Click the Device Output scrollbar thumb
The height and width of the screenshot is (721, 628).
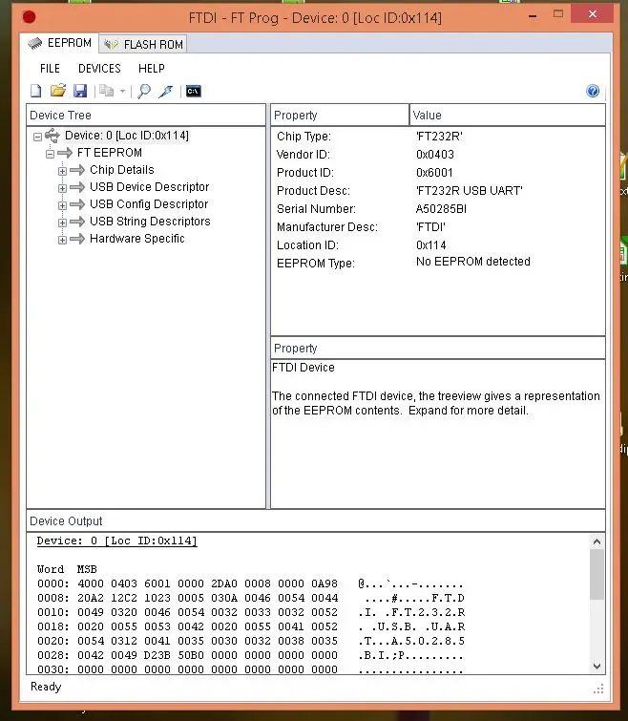(x=597, y=575)
